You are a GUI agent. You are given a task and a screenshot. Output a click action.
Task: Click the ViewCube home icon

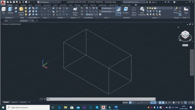(x=178, y=27)
